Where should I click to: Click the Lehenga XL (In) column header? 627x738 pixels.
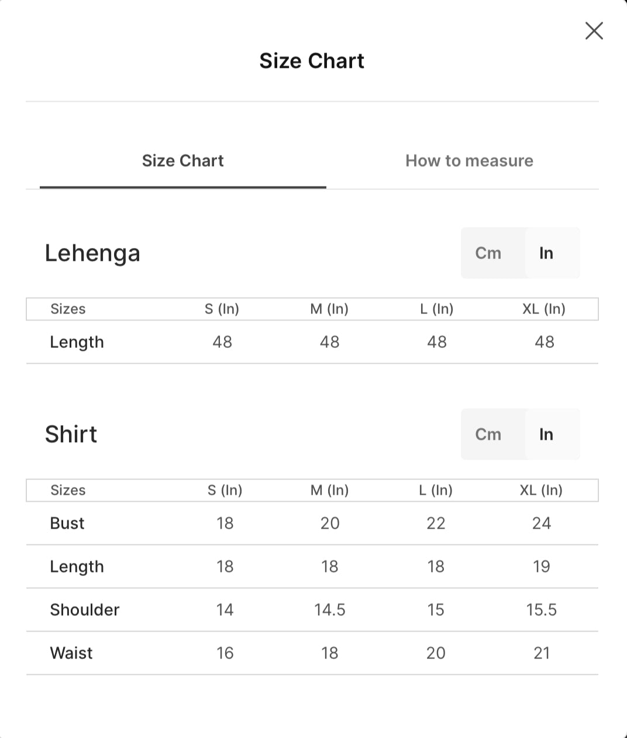click(544, 309)
